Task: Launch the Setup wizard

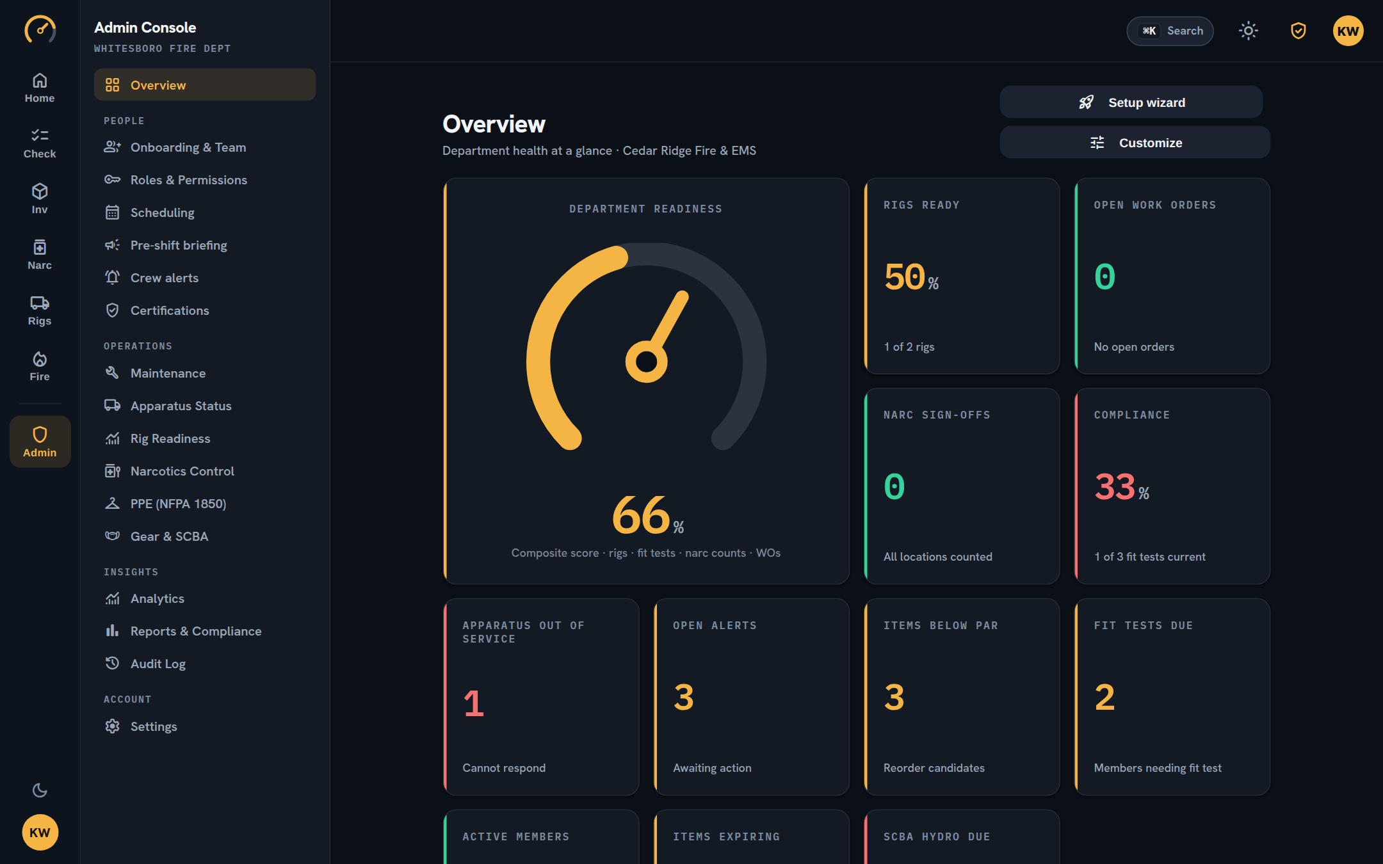Action: coord(1131,102)
